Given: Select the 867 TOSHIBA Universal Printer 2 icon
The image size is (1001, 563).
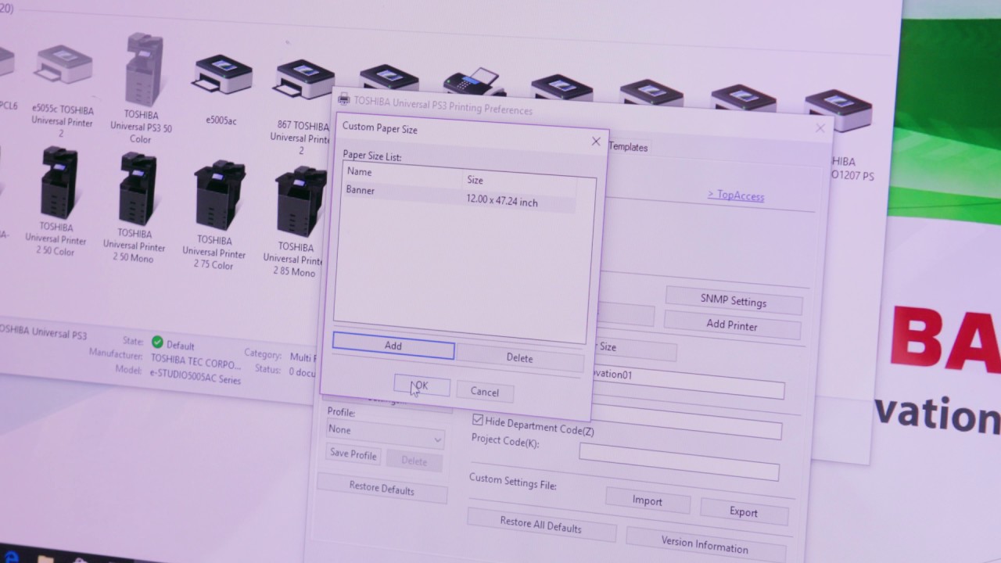Looking at the screenshot, I should coord(304,80).
